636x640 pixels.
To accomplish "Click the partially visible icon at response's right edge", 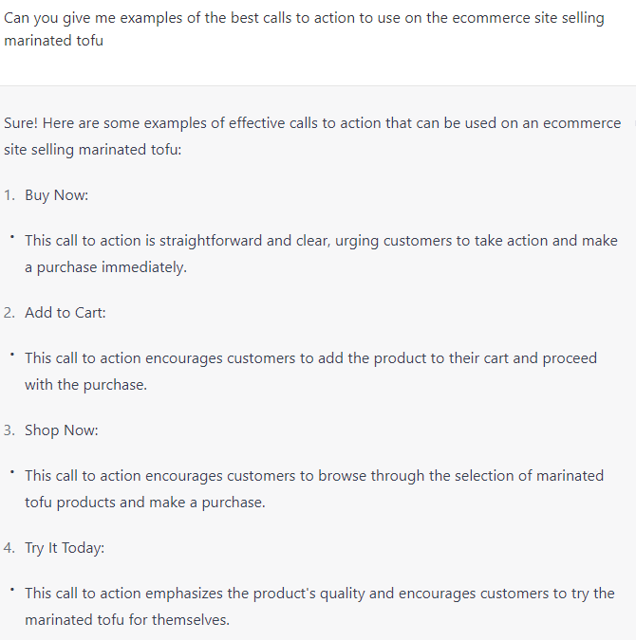I will click(635, 123).
